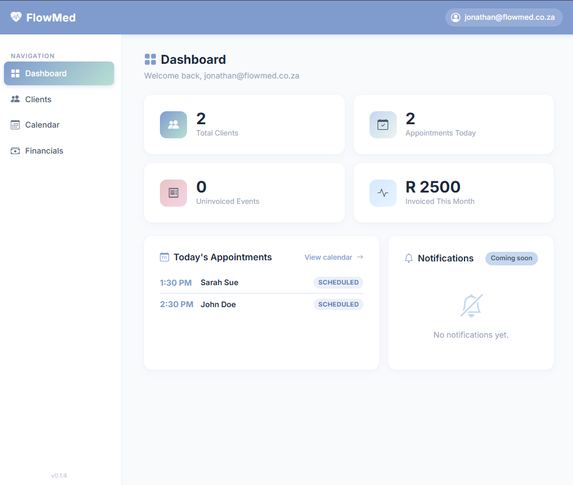Click the No notifications yet message
The width and height of the screenshot is (573, 485).
click(471, 335)
